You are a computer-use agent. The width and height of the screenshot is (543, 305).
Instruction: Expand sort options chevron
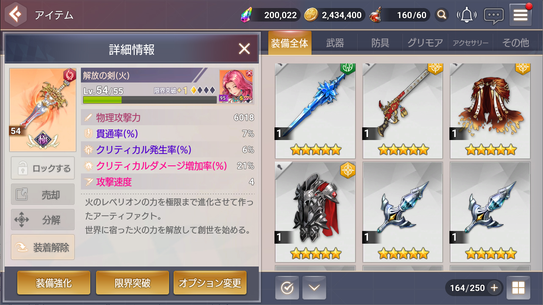[314, 288]
